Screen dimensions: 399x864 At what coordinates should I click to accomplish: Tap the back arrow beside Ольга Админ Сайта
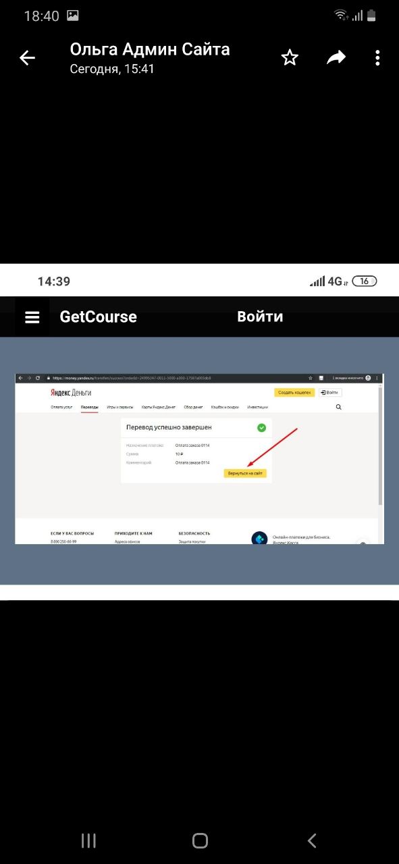pyautogui.click(x=27, y=58)
